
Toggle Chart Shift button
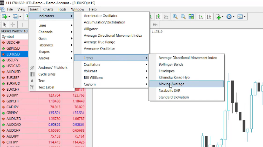pyautogui.click(x=209, y=16)
